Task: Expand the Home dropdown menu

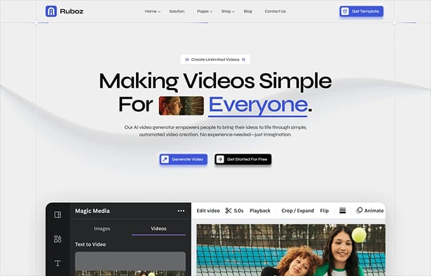Action: [x=153, y=11]
